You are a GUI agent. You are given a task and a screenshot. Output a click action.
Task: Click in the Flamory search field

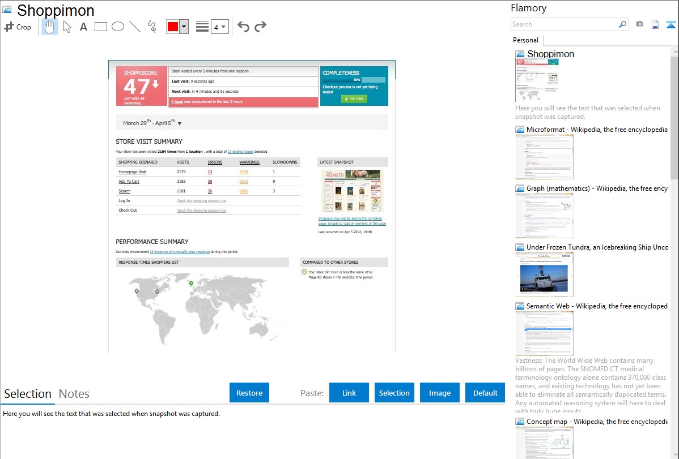(564, 24)
